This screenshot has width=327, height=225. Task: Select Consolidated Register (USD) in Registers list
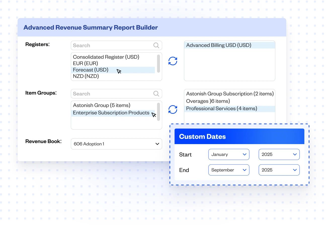pos(106,57)
